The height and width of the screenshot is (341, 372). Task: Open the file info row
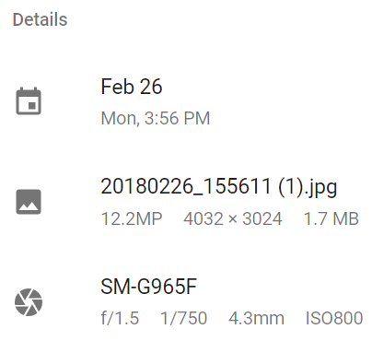(186, 202)
